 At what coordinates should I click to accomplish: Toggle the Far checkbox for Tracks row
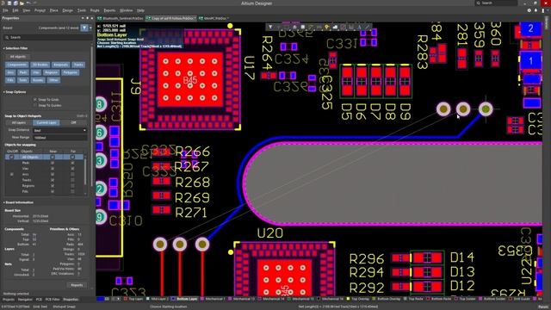point(72,180)
